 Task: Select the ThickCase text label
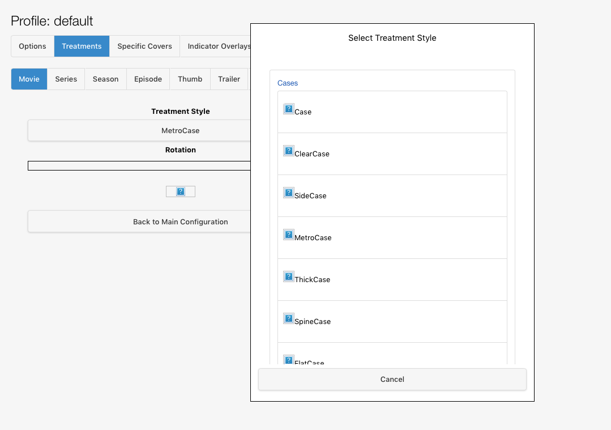coord(312,280)
